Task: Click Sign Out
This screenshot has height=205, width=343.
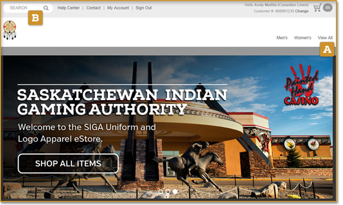Action: tap(144, 8)
